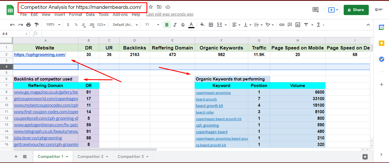Open filter views dropdown arrow

(x=312, y=25)
